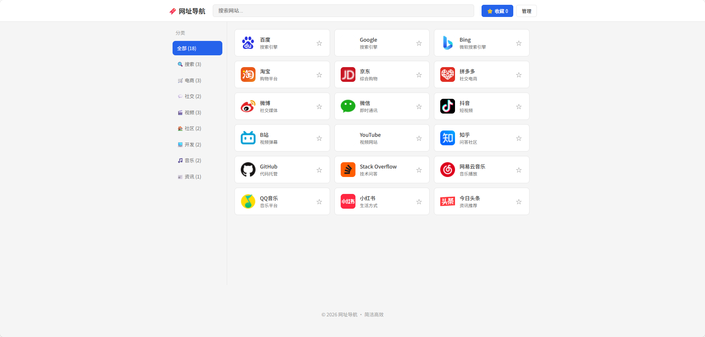The width and height of the screenshot is (705, 337).
Task: Focus the 搜索网站 search field
Action: [x=343, y=11]
